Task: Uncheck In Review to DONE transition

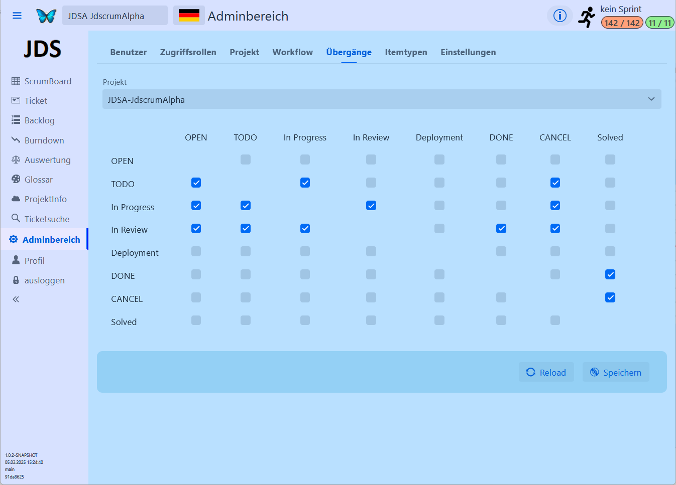Action: pyautogui.click(x=501, y=229)
